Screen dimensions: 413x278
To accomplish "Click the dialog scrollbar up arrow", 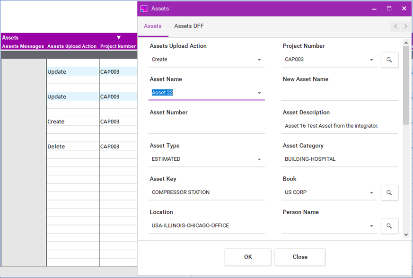I will 406,43.
